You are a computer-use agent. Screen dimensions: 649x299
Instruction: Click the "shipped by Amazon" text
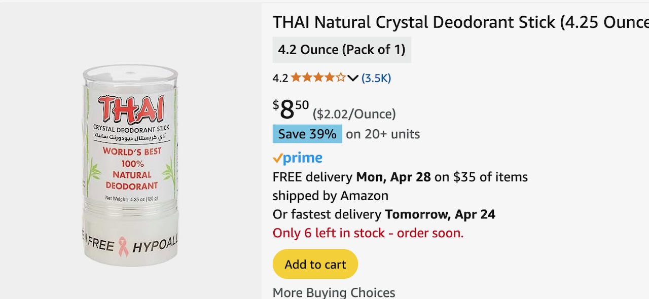pos(330,196)
